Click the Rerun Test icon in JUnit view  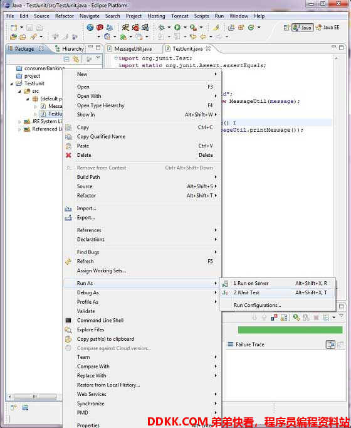click(x=296, y=318)
